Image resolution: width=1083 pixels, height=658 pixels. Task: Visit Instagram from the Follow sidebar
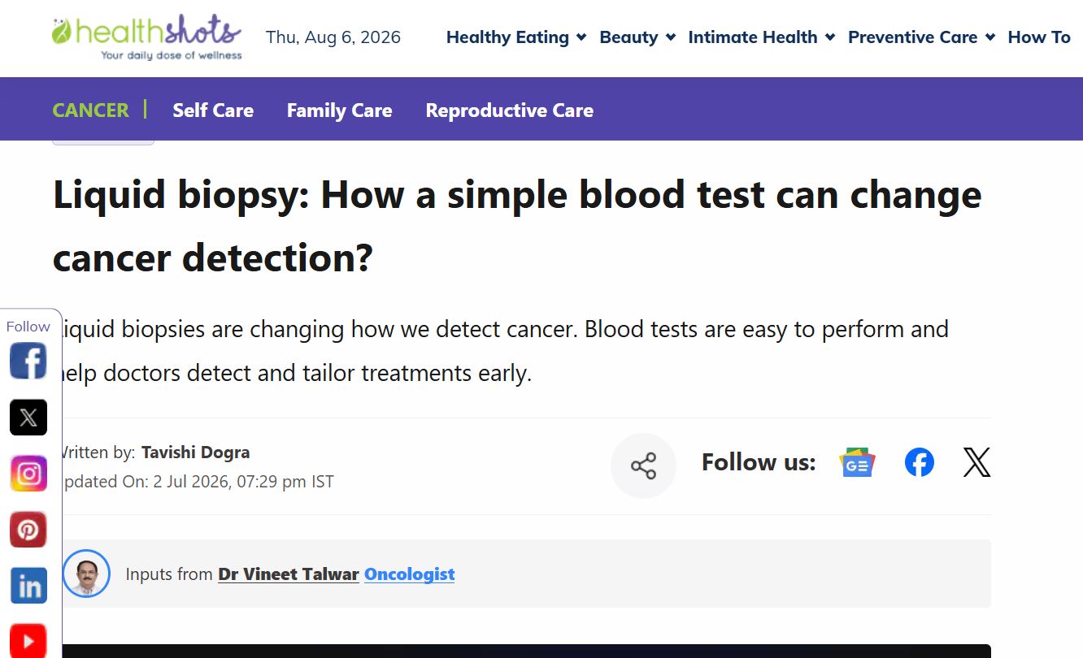(28, 474)
